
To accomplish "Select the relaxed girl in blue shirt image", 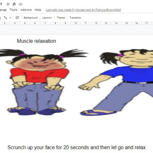I will click(116, 82).
